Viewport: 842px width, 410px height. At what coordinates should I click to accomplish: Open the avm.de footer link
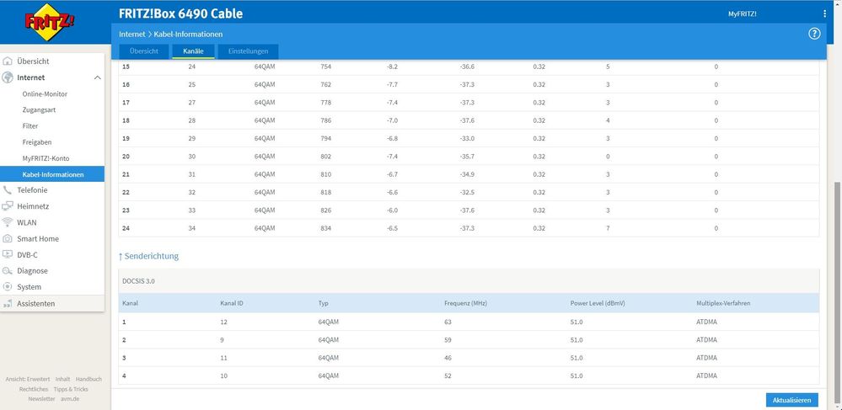[70, 399]
